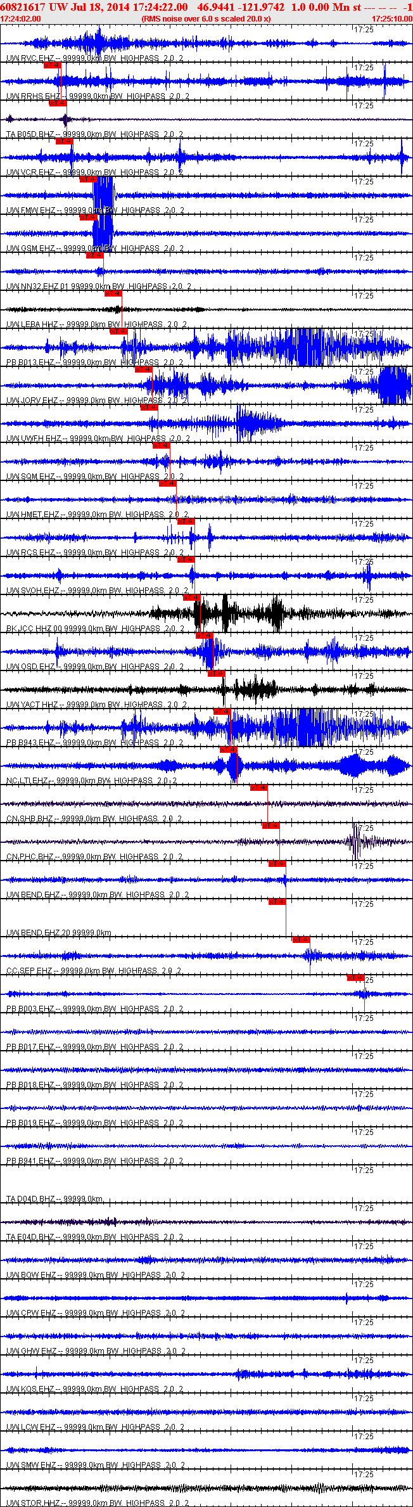This screenshot has height=1507, width=413.
Task: Select the red pick marker on UW.LEBA trace
Action: [113, 293]
